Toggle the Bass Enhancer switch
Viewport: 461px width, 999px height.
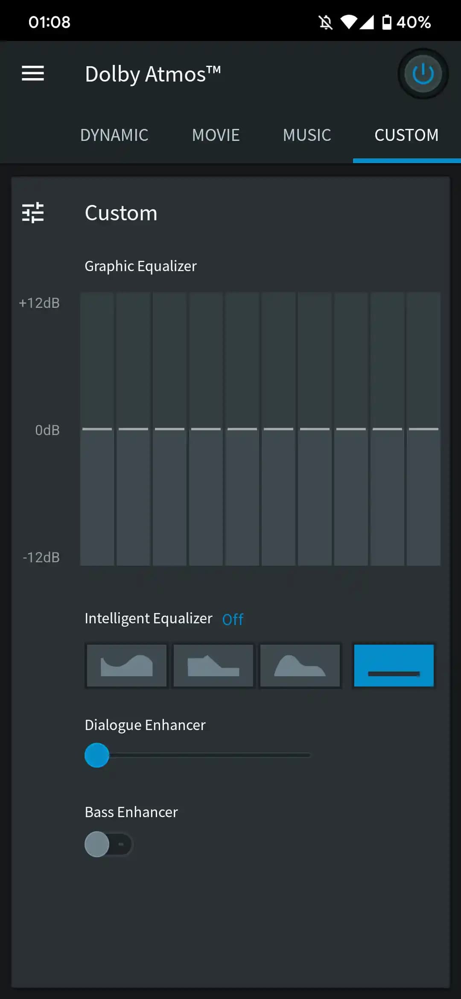[x=108, y=844]
